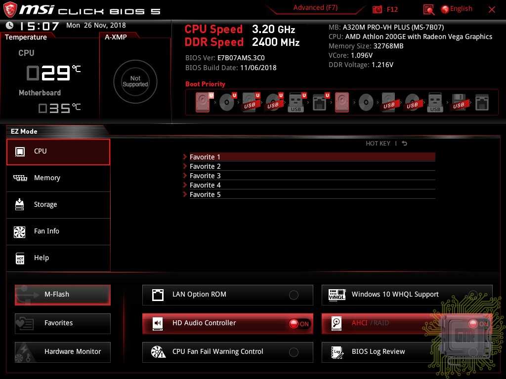Open the Help section

58,259
